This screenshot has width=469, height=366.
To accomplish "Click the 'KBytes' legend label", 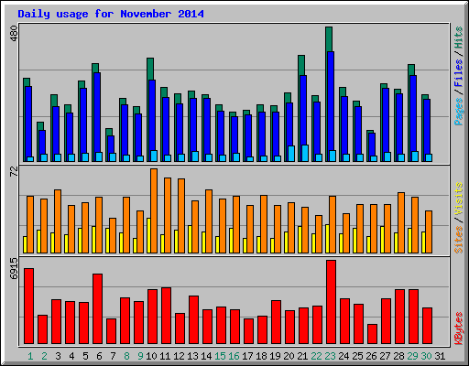I will [458, 328].
